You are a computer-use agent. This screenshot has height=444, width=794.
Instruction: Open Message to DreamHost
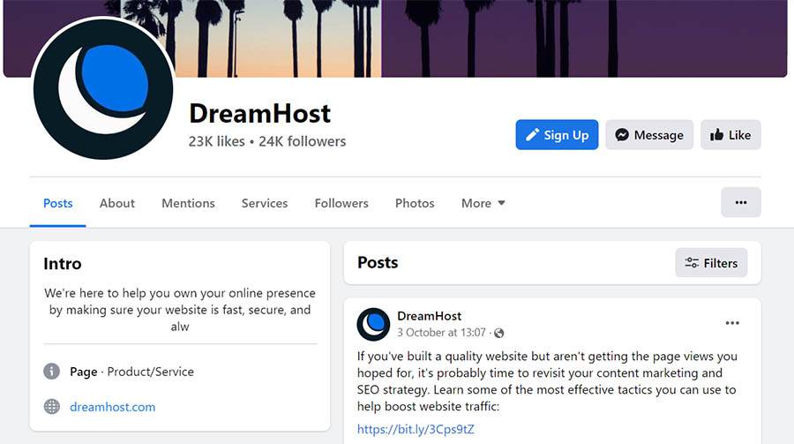[649, 135]
